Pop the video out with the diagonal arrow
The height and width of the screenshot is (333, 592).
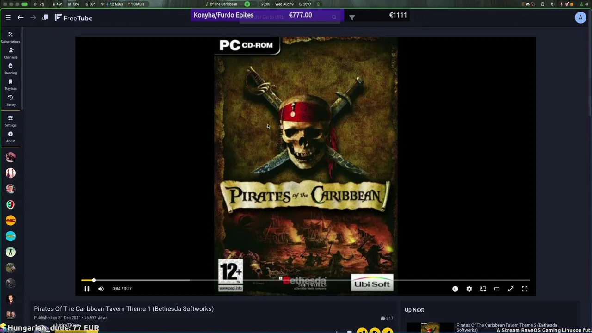pyautogui.click(x=511, y=289)
